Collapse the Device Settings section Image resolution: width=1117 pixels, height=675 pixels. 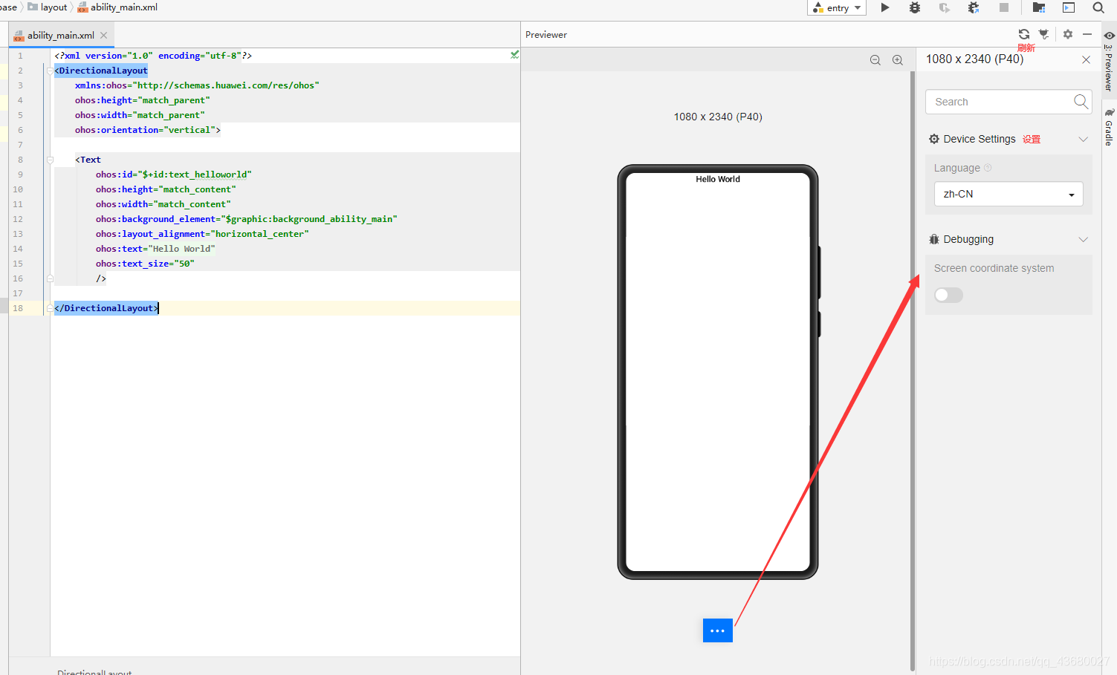(1083, 139)
